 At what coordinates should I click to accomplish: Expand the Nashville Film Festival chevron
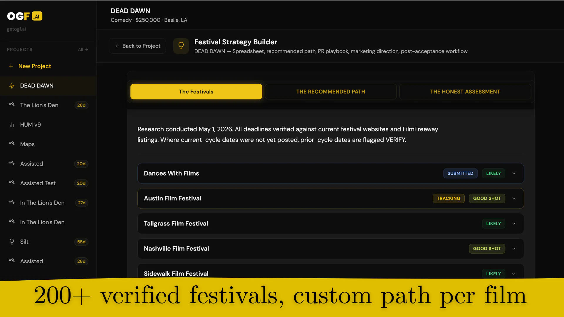pos(514,249)
